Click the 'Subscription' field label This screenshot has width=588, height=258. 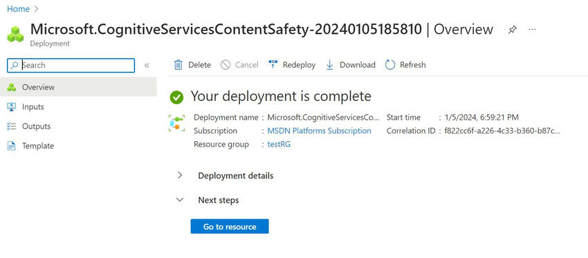215,131
